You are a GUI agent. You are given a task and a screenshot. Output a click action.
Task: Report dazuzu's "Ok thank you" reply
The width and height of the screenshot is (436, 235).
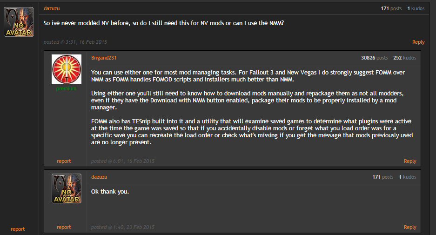pos(64,227)
